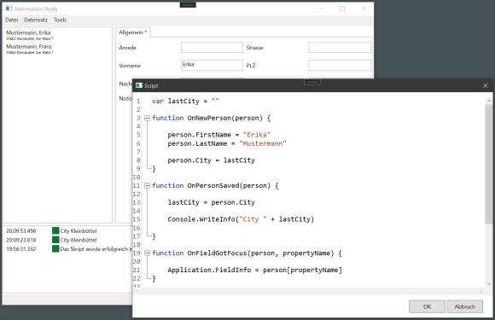Screen dimensions: 495x320
Task: Click the Application.FieldInfo code line
Action: point(255,270)
